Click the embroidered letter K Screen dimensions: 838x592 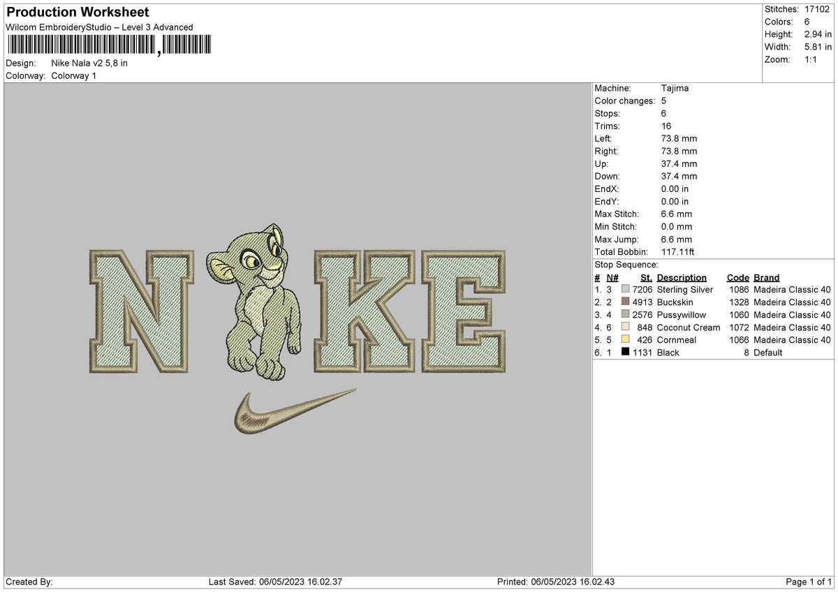(x=365, y=311)
